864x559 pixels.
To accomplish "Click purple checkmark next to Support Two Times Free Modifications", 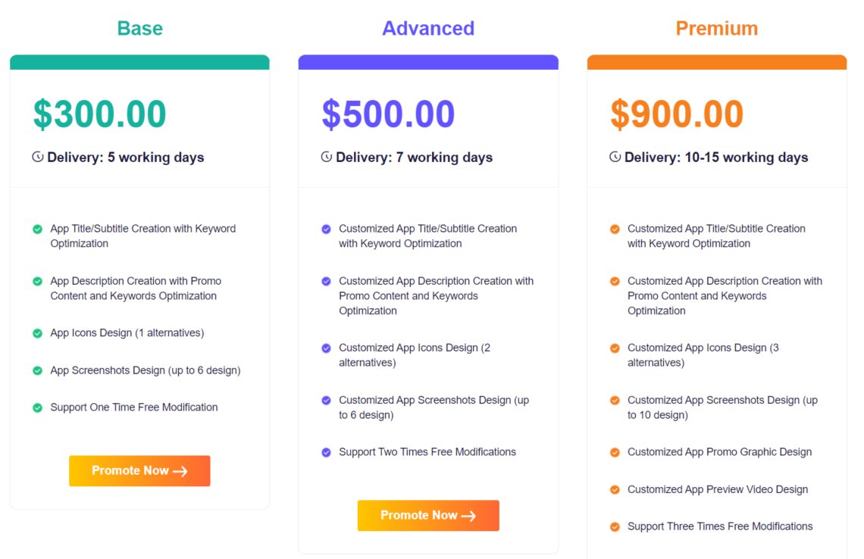I will [x=326, y=452].
